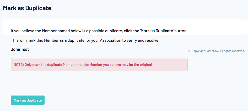Click the Mark as Duplicate page heading
The image size is (248, 111).
[27, 8]
